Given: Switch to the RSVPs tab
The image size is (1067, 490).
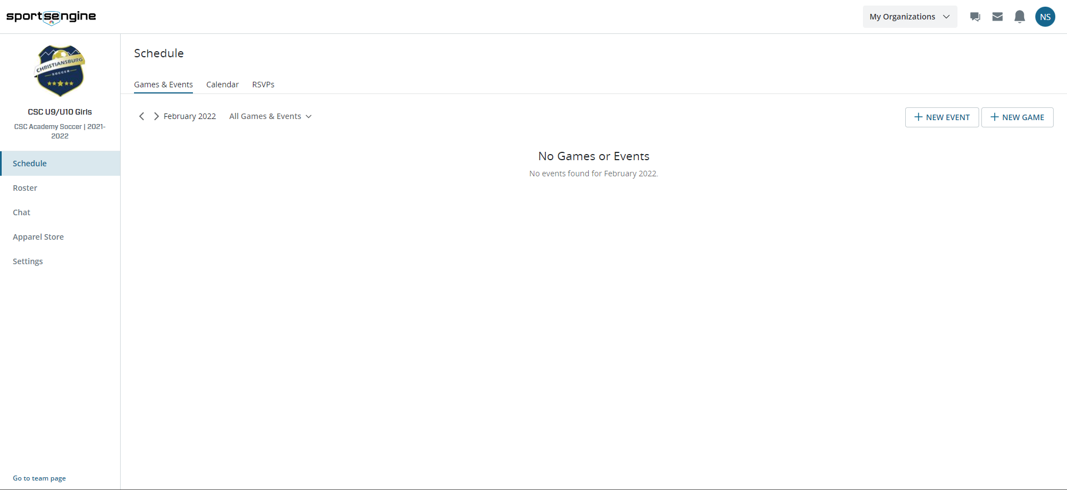Looking at the screenshot, I should click(263, 85).
